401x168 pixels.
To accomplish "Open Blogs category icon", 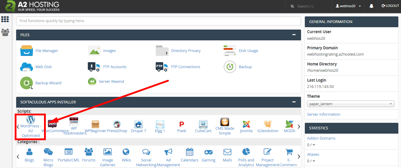I will (29, 152).
